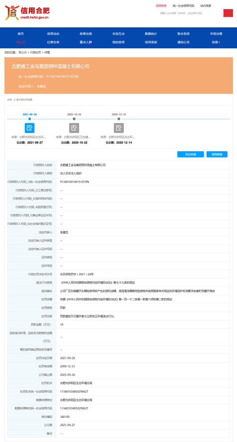Click the 公示期：2020-12-14 label

(118, 143)
